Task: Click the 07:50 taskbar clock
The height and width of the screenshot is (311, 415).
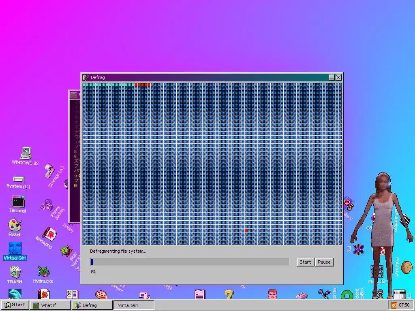Action: click(x=404, y=305)
